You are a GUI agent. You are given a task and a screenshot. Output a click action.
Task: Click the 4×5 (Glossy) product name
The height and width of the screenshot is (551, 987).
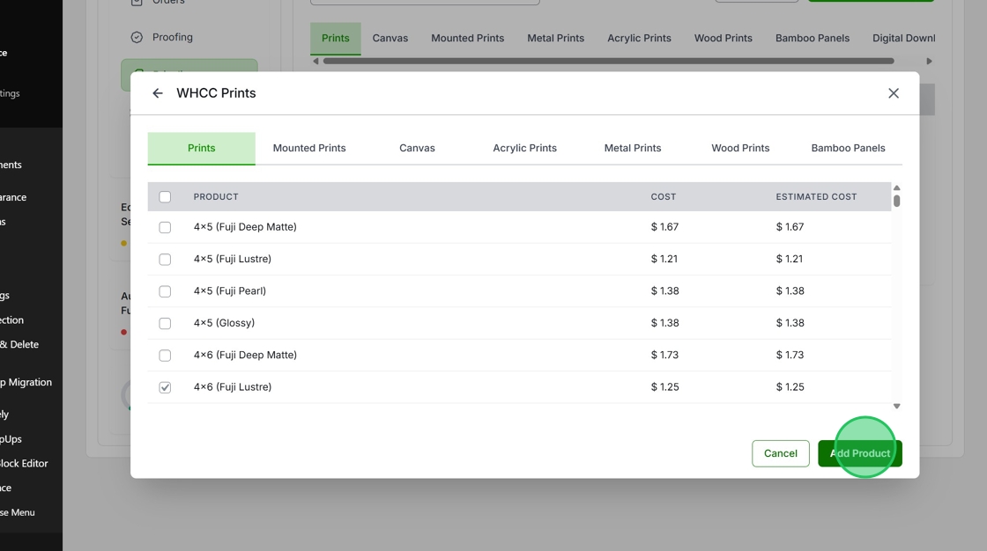click(x=224, y=323)
